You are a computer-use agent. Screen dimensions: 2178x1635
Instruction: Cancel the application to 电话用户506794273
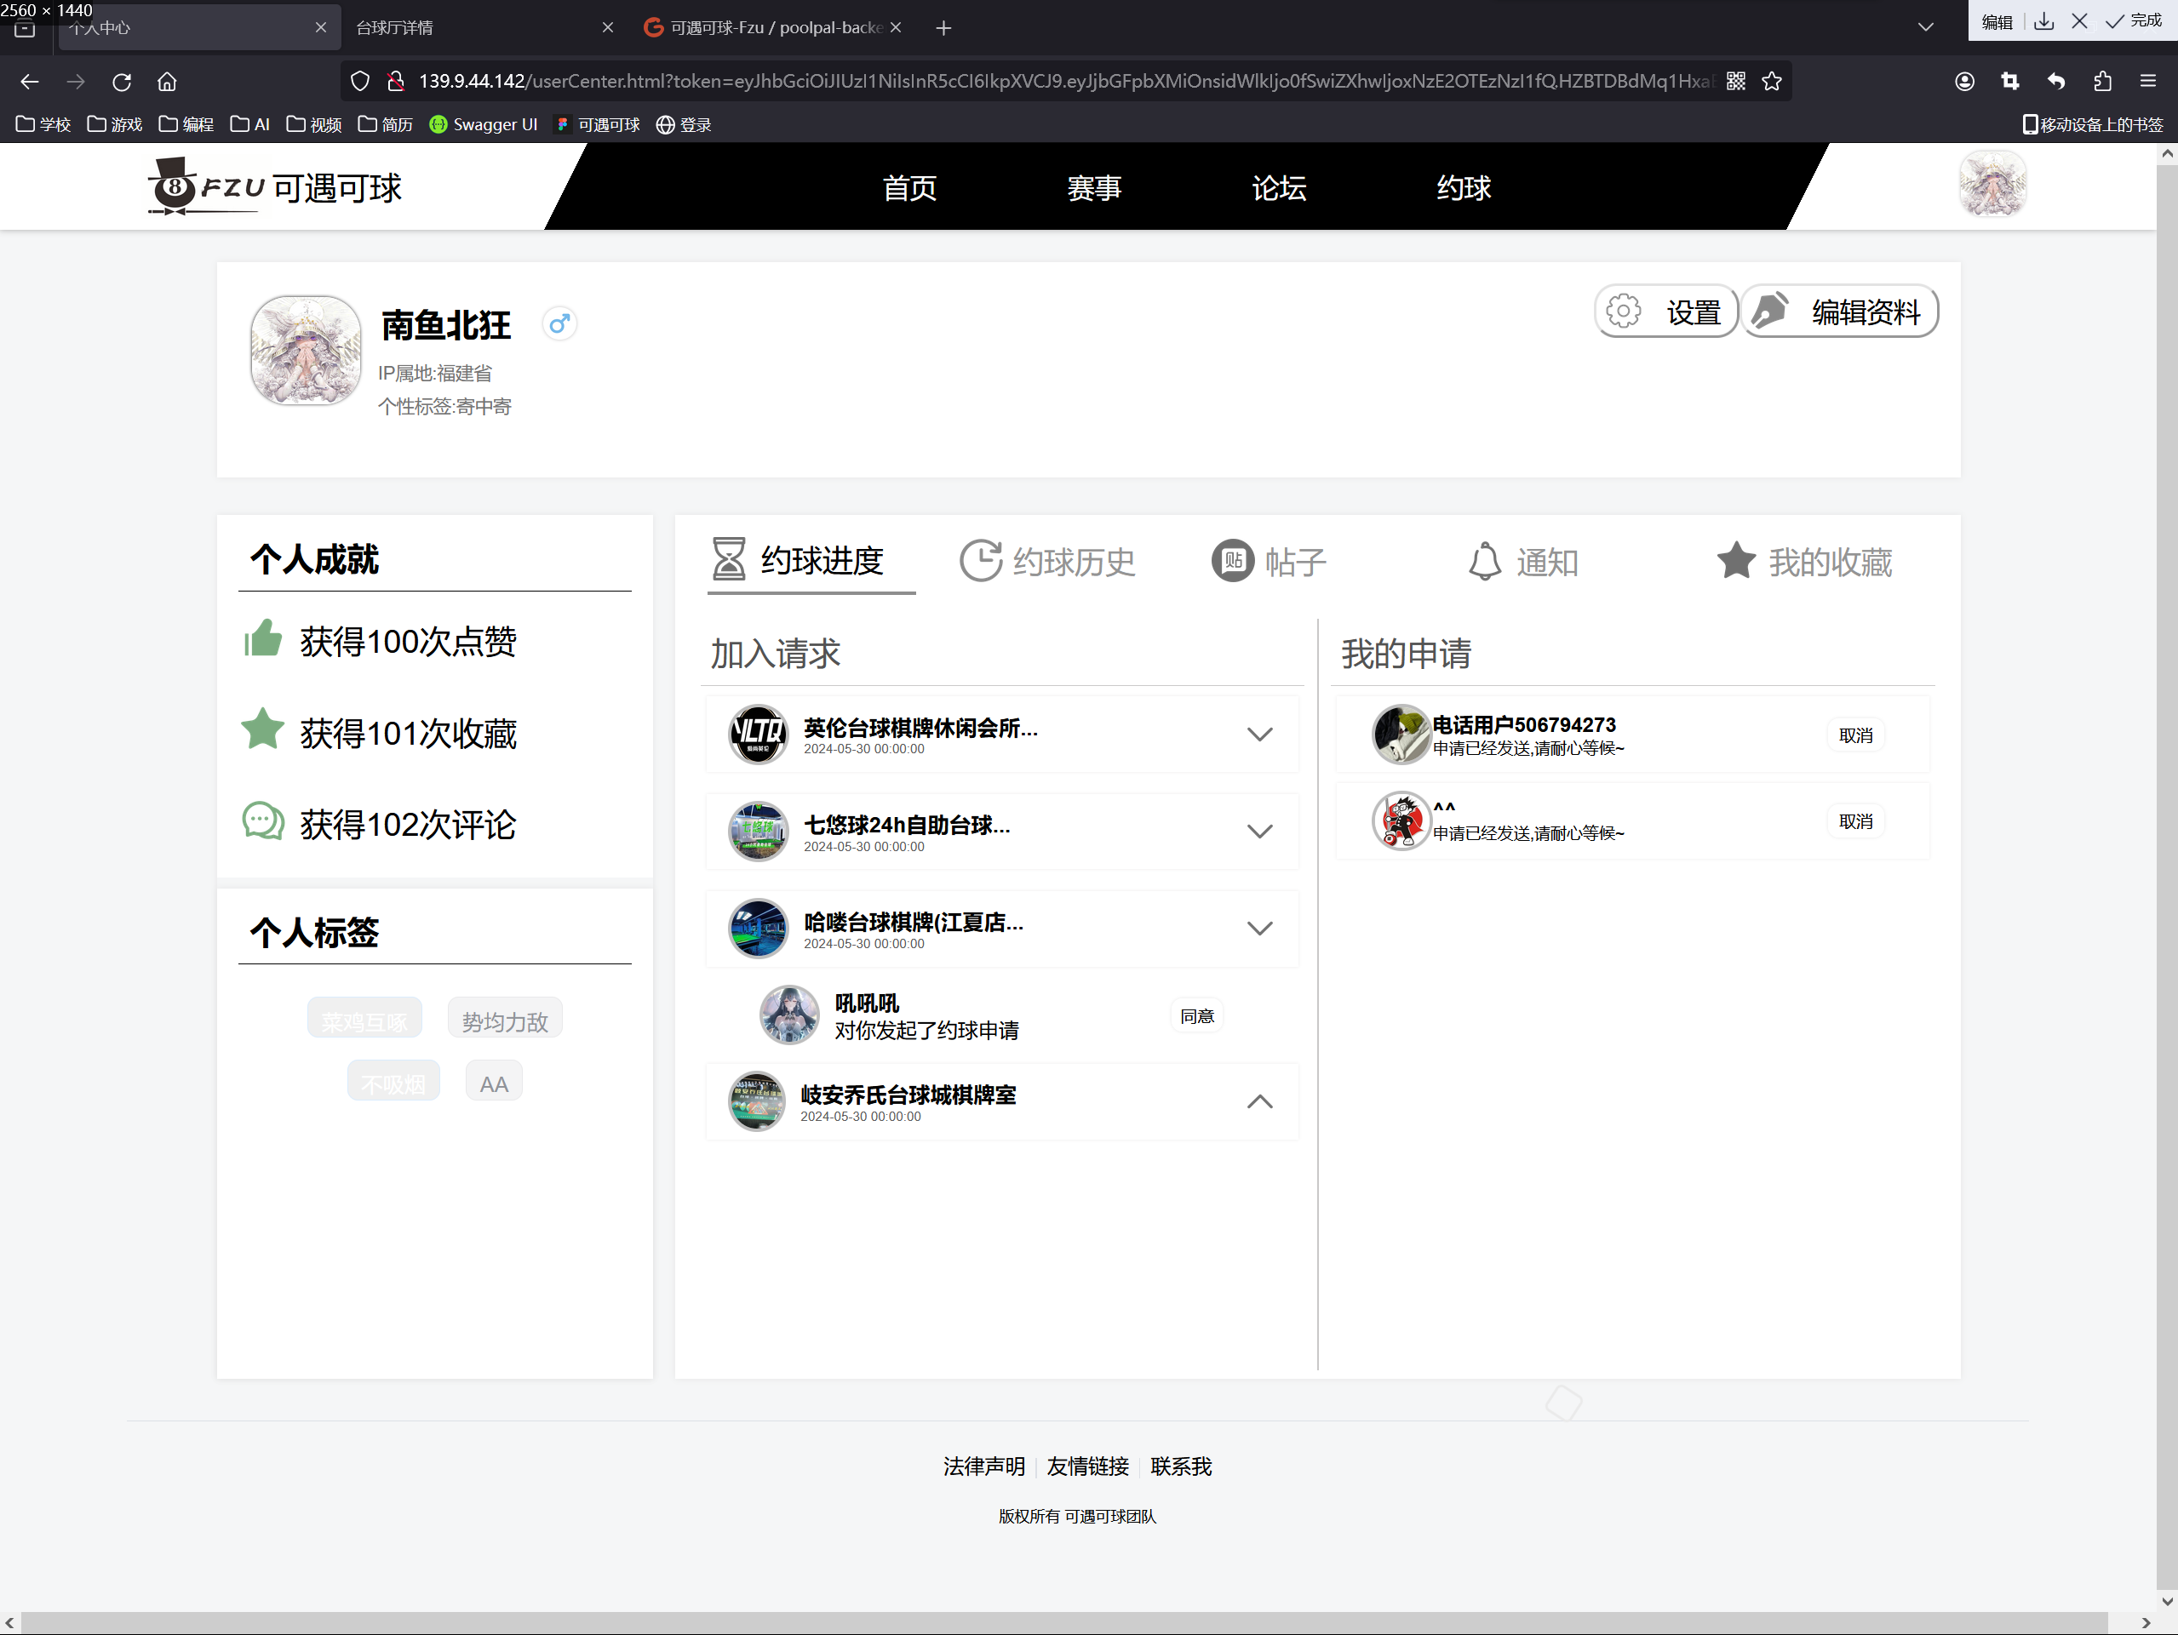(x=1855, y=735)
